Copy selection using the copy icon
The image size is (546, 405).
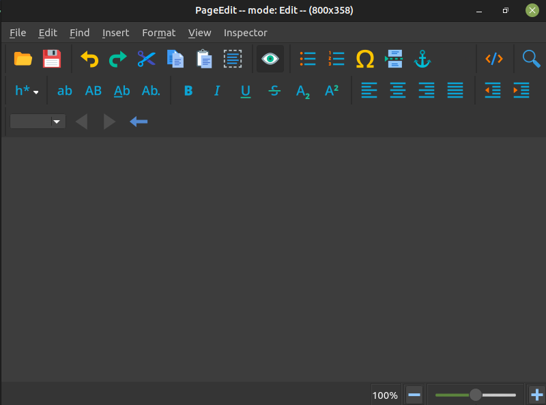[x=175, y=59]
